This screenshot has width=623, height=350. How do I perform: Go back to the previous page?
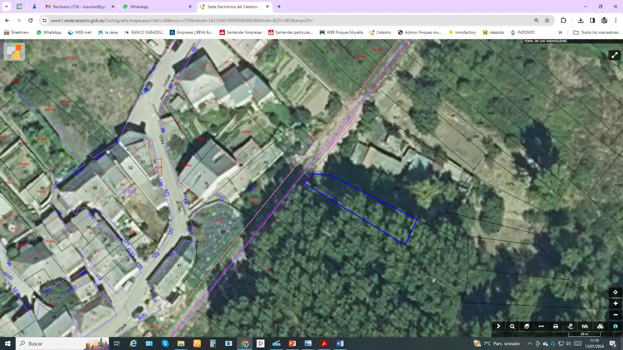7,20
